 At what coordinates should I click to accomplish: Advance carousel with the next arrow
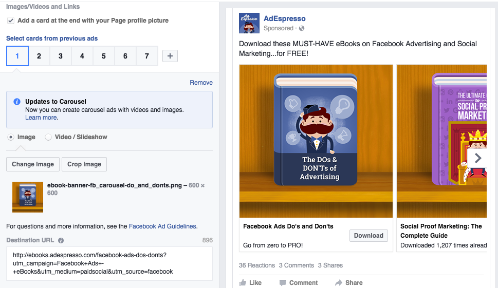pos(477,158)
